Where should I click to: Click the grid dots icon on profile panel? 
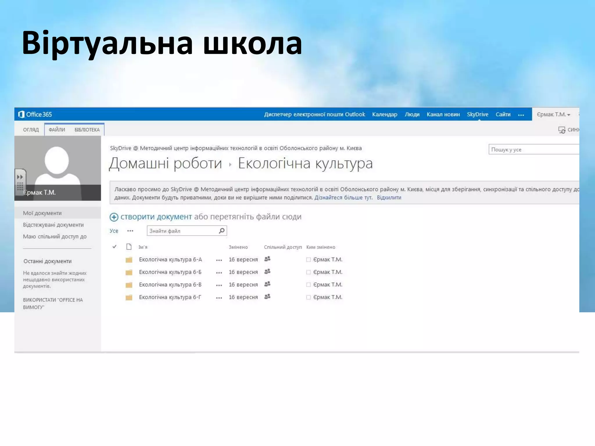tap(20, 186)
